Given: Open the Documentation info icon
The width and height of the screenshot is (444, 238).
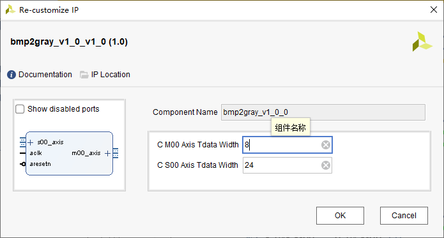Looking at the screenshot, I should 11,75.
